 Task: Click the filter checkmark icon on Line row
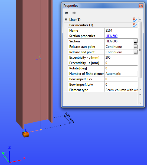coord(135,20)
